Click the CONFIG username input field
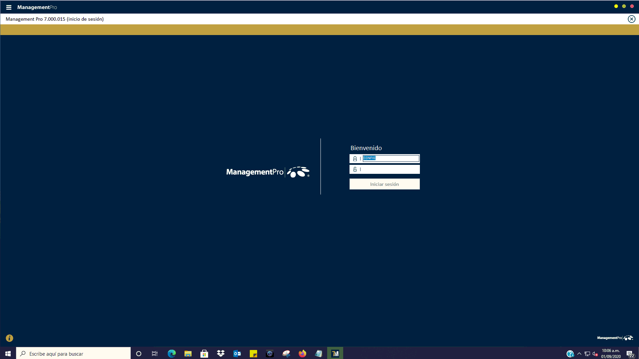Image resolution: width=639 pixels, height=359 pixels. pos(391,158)
